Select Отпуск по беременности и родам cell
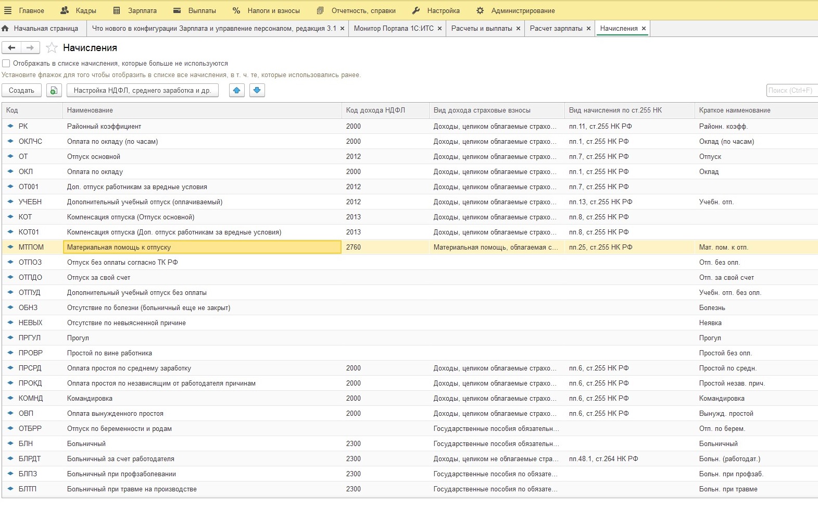 (202, 428)
